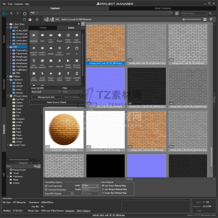This screenshot has height=218, width=218.
Task: Expand the Autumn Trees folder
Action: pyautogui.click(x=8, y=145)
